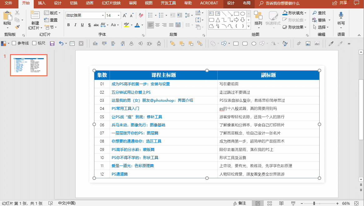Screen dimensions: 364x206
Task: Align text to the left
Action: pos(150,25)
